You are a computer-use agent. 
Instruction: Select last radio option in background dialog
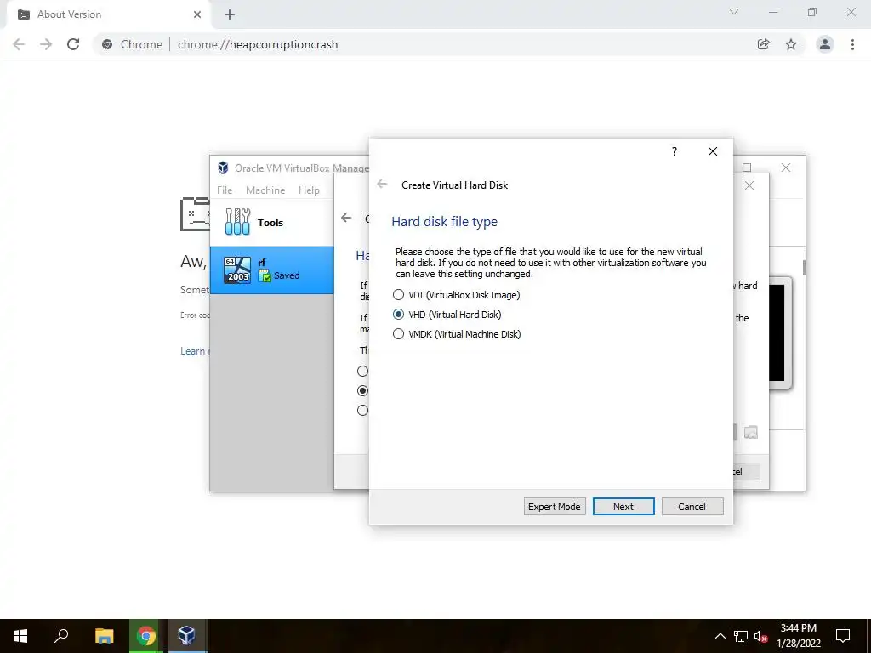[362, 411]
